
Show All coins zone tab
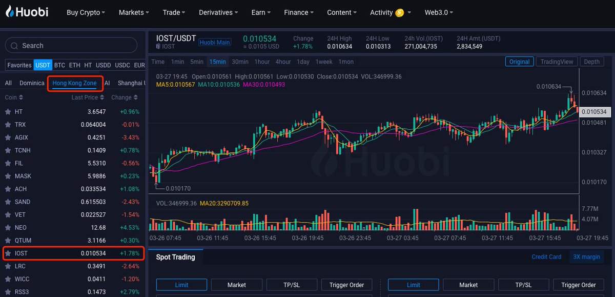[x=8, y=83]
